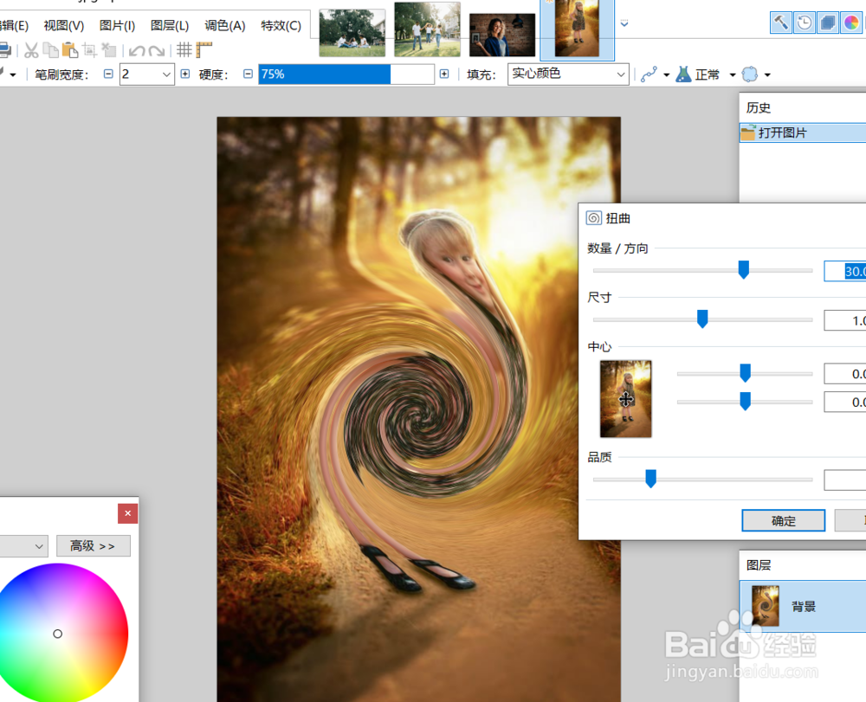Image resolution: width=866 pixels, height=702 pixels.
Task: Toggle the History window clock icon
Action: point(805,23)
